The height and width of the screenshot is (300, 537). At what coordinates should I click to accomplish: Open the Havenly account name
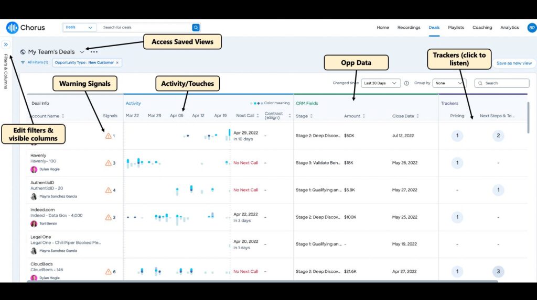click(x=38, y=155)
